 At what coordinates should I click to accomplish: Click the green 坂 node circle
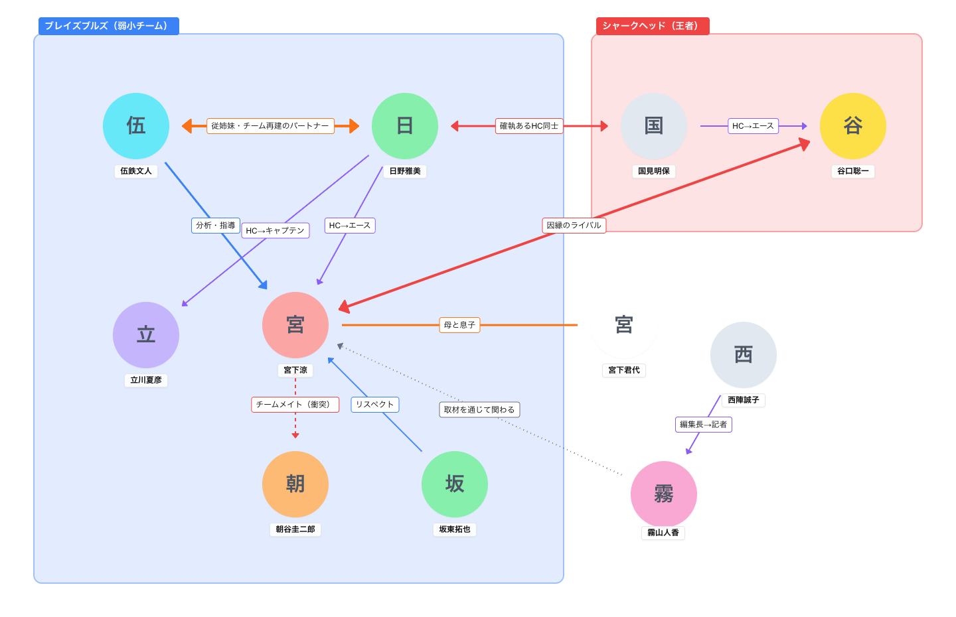pos(455,484)
